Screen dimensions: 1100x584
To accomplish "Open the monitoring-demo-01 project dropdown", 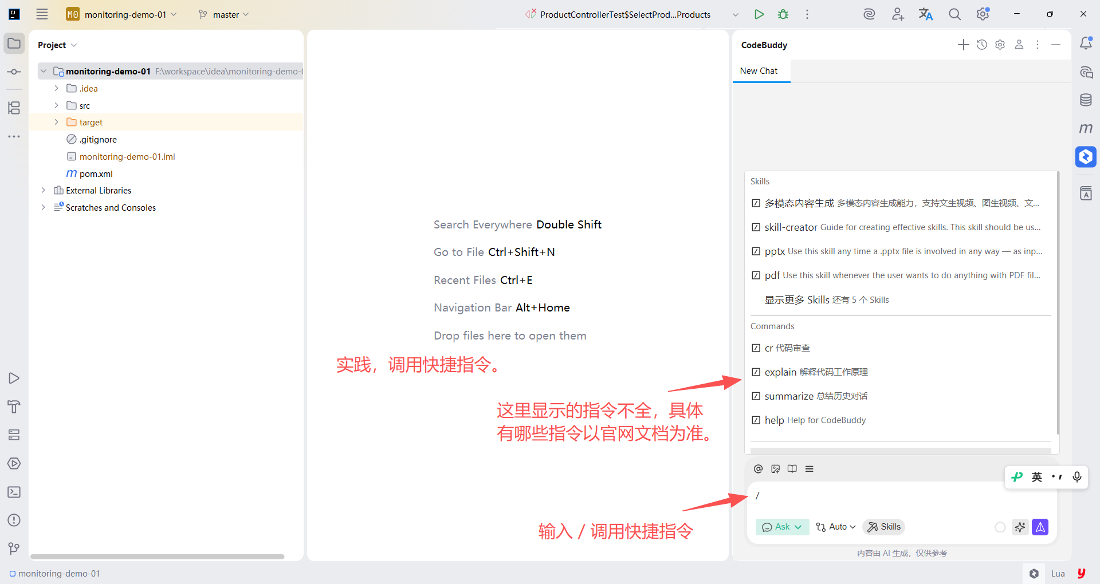I will click(x=121, y=14).
